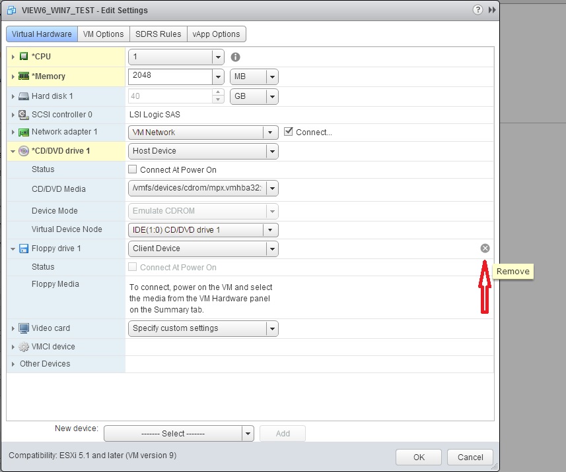Expand the VMCI device row

pyautogui.click(x=13, y=347)
